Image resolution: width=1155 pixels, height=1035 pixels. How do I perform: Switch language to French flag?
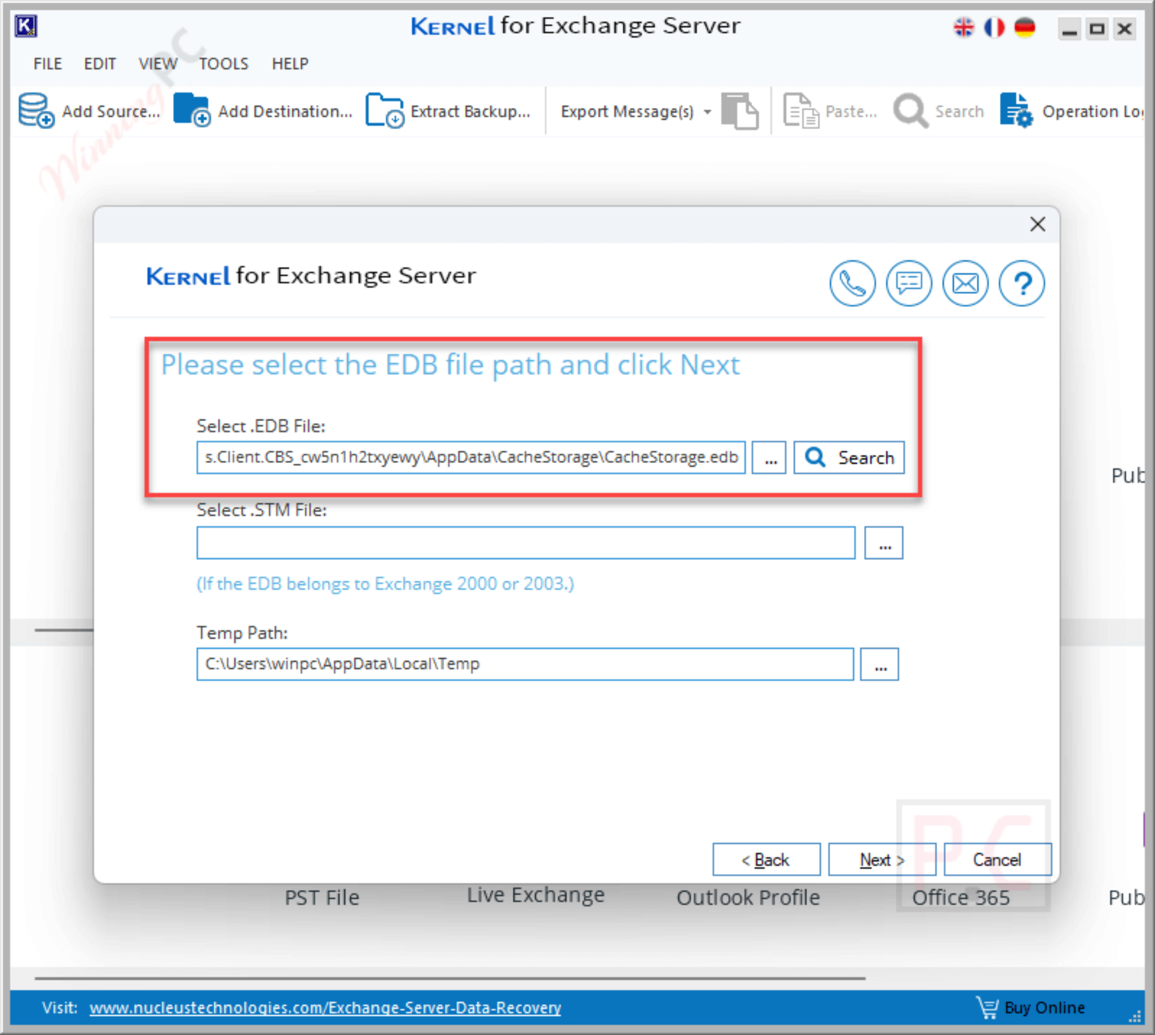[x=994, y=27]
